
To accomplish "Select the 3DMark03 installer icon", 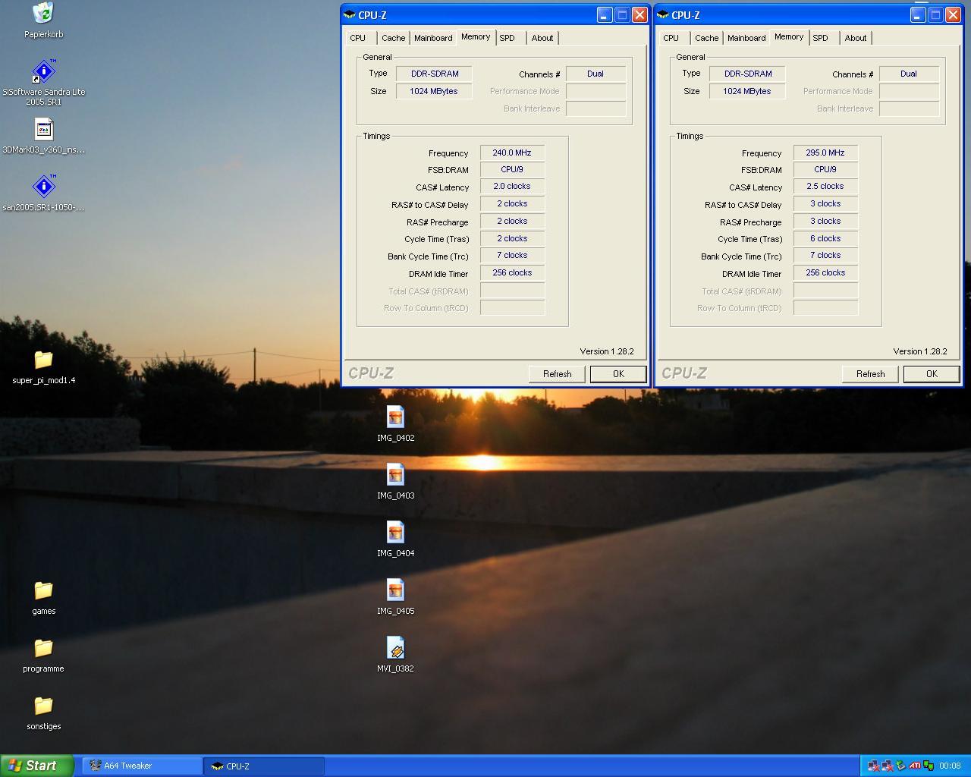I will point(43,130).
